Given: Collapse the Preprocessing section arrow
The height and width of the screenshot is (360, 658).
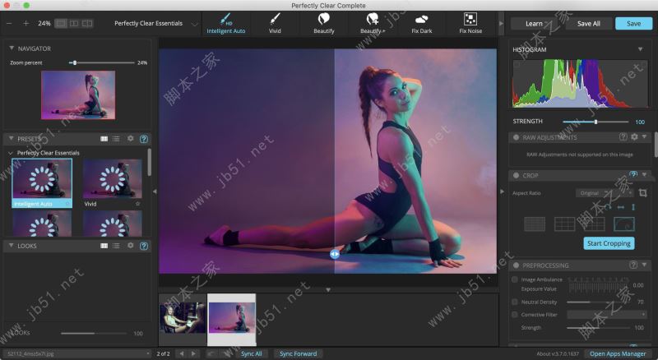Looking at the screenshot, I should pyautogui.click(x=644, y=265).
